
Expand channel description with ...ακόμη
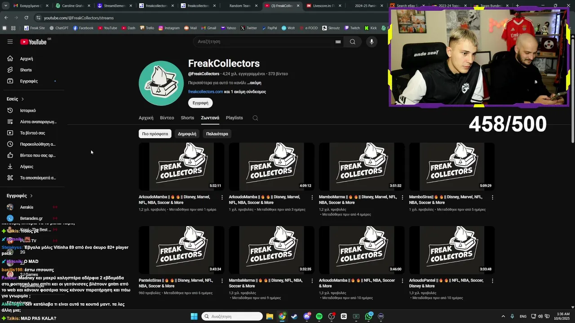click(x=254, y=83)
